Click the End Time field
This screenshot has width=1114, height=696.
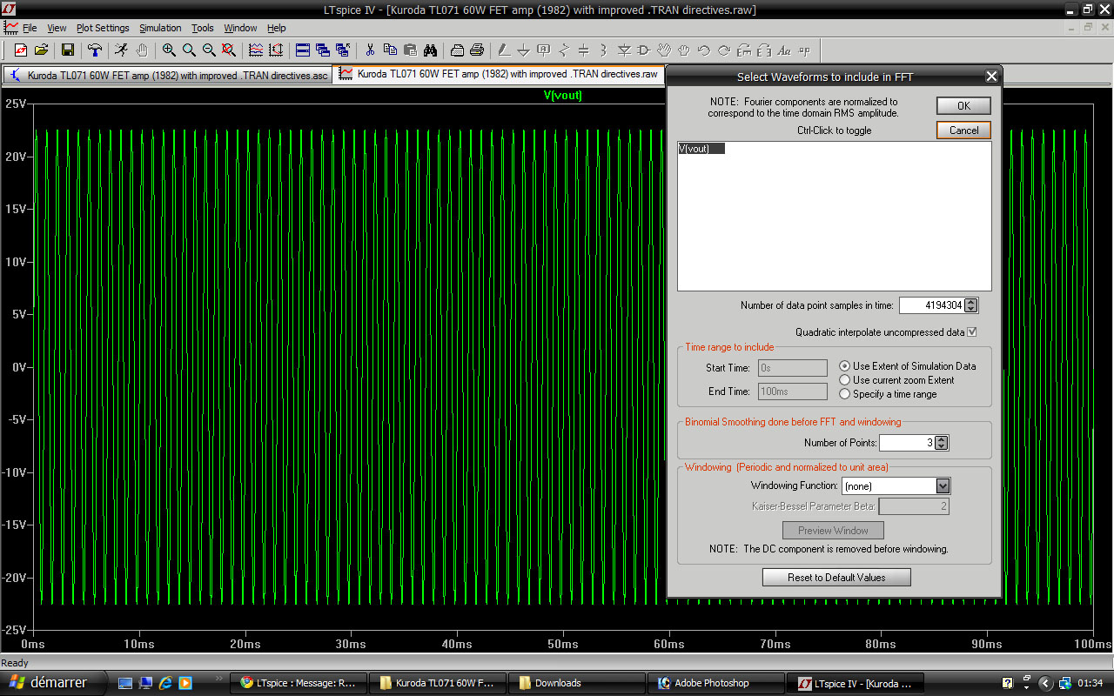[x=793, y=391]
